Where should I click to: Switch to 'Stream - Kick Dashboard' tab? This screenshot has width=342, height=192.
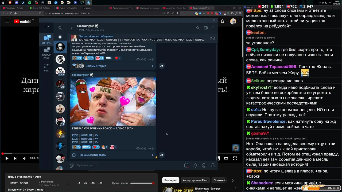click(x=41, y=8)
